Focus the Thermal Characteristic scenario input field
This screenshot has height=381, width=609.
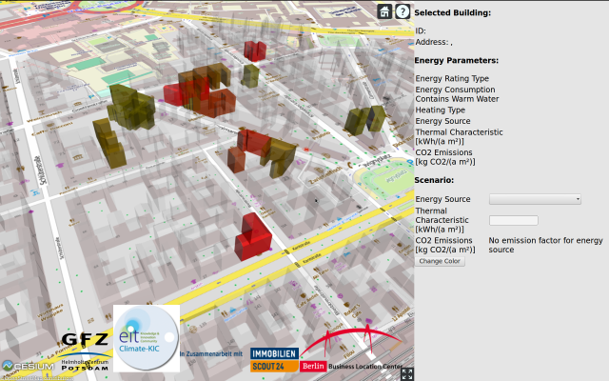click(513, 220)
